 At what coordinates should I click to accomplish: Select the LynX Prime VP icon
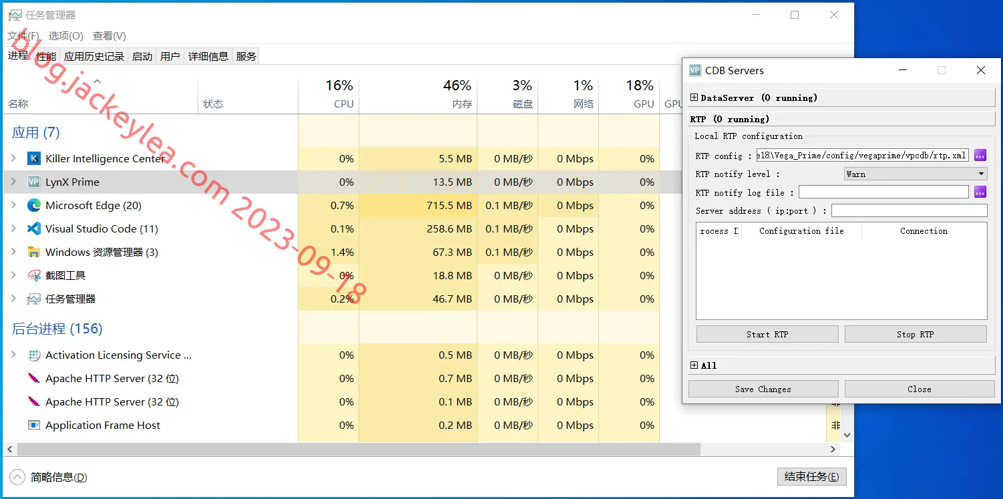[34, 182]
